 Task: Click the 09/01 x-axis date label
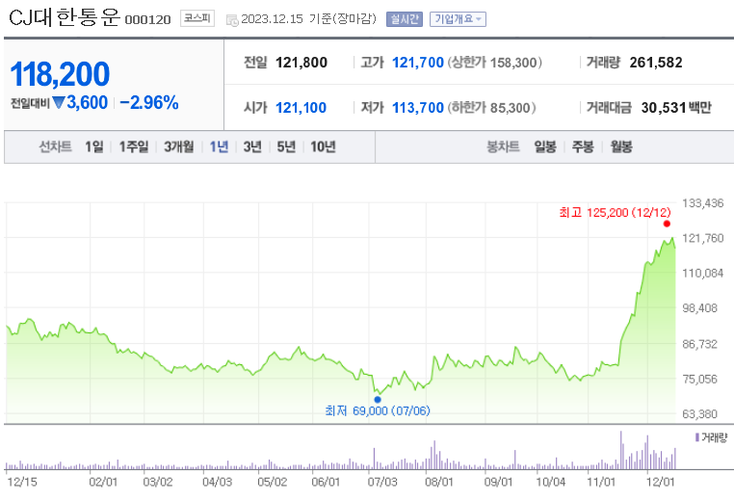[x=498, y=482]
